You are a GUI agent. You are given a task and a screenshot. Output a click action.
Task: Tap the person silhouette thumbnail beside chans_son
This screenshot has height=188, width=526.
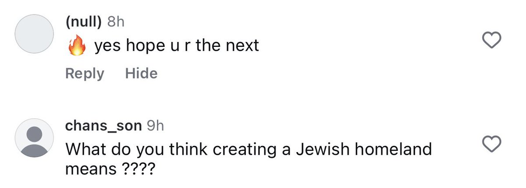tap(34, 138)
